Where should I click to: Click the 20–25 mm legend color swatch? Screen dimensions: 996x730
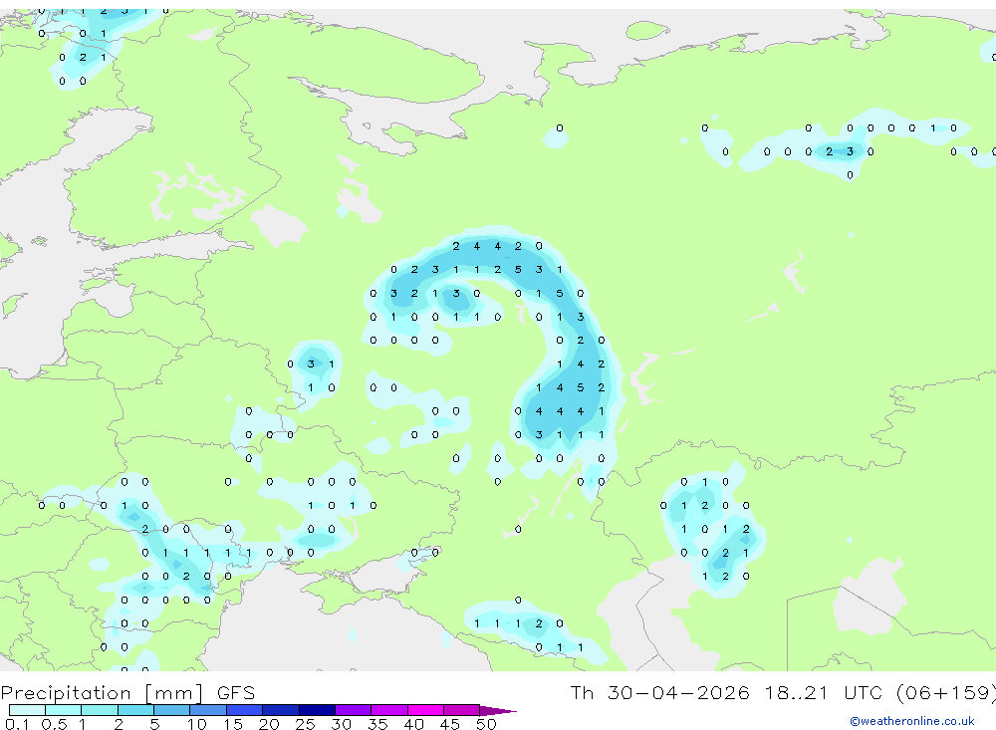pos(281,710)
